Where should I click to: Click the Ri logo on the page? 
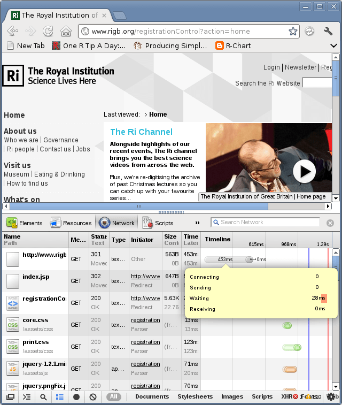click(13, 75)
